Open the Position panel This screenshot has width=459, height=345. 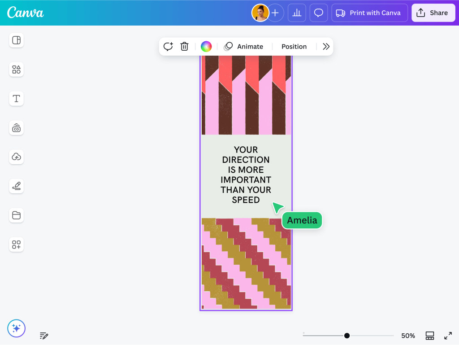294,47
